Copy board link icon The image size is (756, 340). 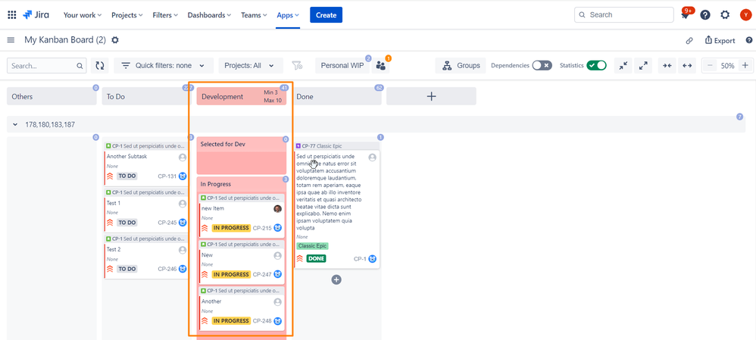pos(689,40)
